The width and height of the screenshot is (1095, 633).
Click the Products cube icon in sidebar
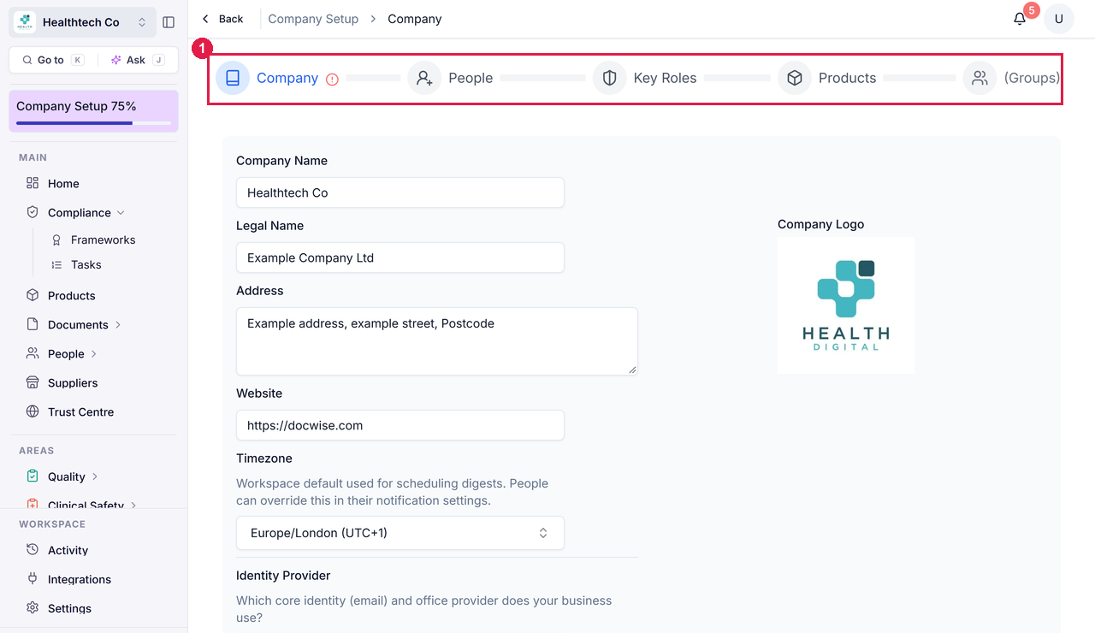(x=33, y=295)
